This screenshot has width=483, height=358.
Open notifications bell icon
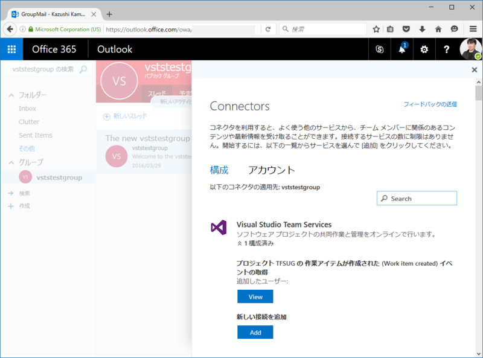(x=402, y=50)
